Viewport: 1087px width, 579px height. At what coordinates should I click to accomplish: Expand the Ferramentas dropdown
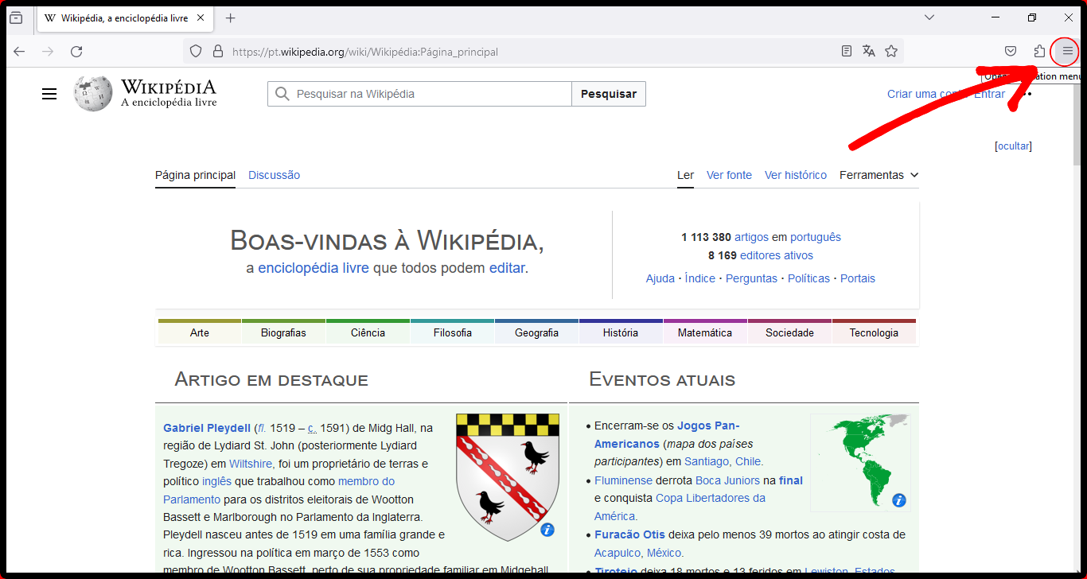tap(879, 175)
